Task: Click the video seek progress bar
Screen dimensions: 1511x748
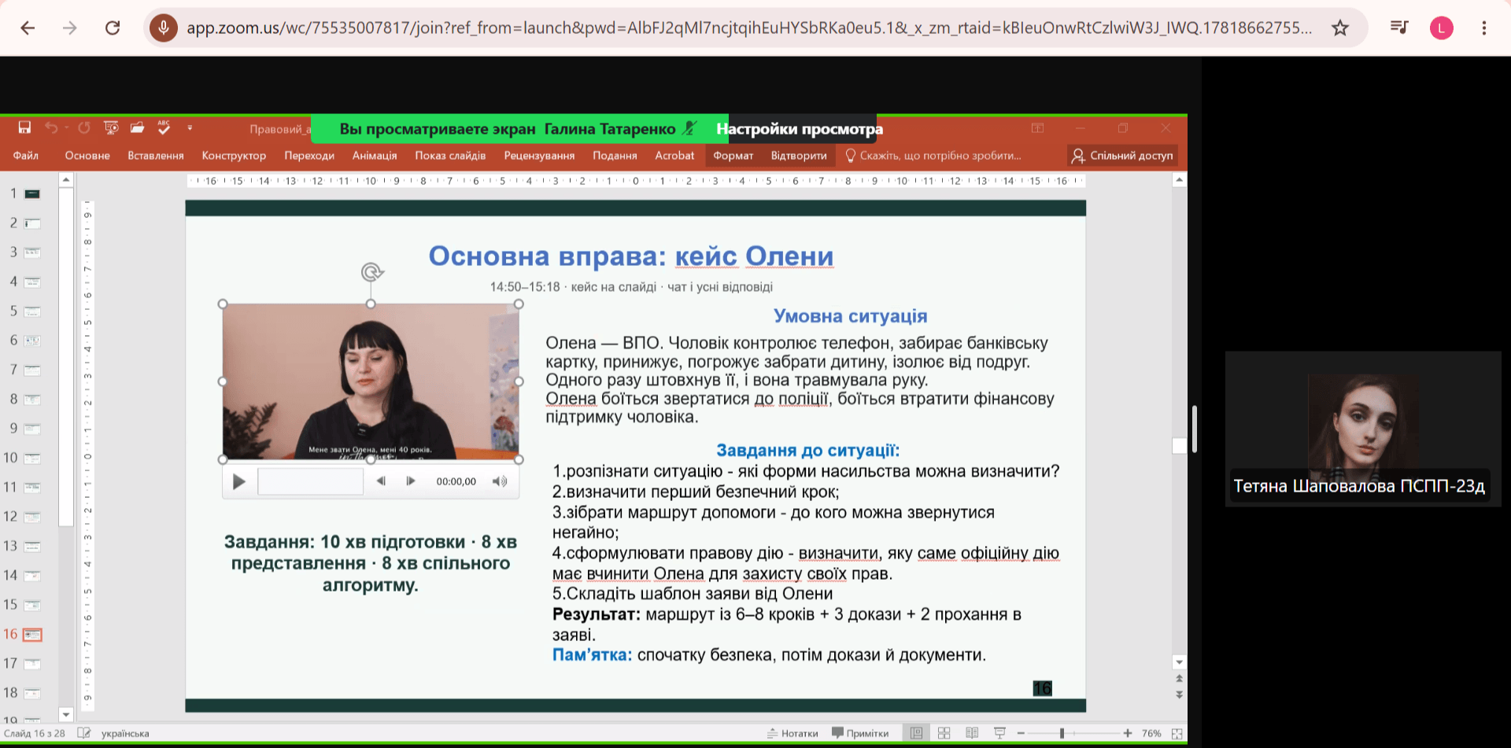Action: pos(310,481)
